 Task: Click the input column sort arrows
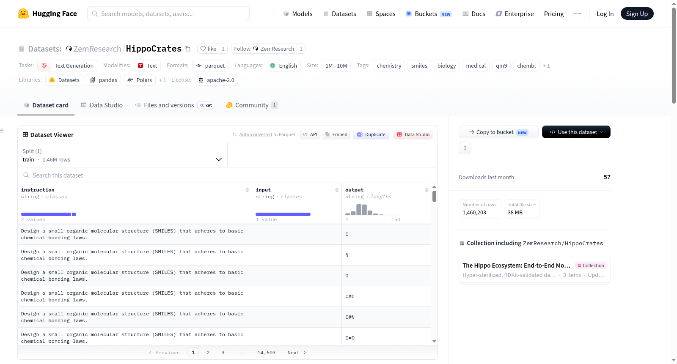click(337, 190)
